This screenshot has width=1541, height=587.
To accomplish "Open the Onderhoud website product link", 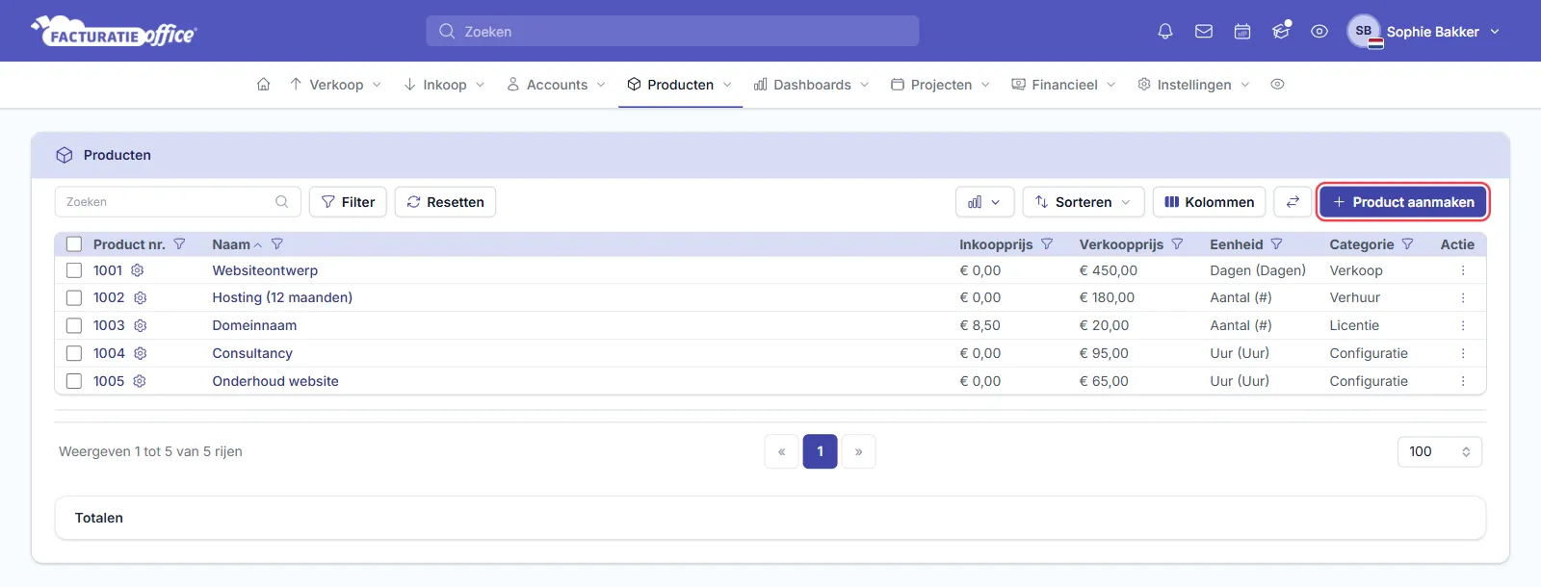I will point(275,381).
